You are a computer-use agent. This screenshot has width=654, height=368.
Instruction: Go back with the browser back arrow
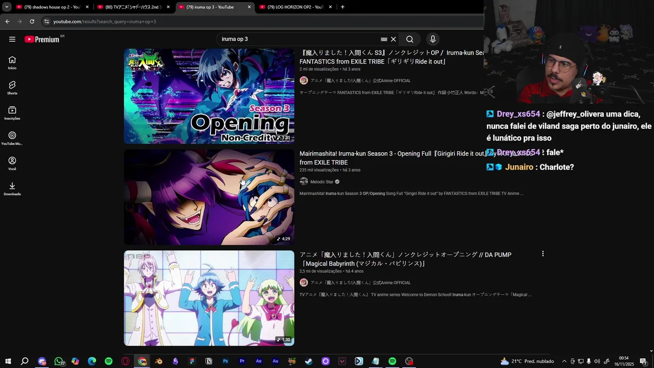click(7, 21)
